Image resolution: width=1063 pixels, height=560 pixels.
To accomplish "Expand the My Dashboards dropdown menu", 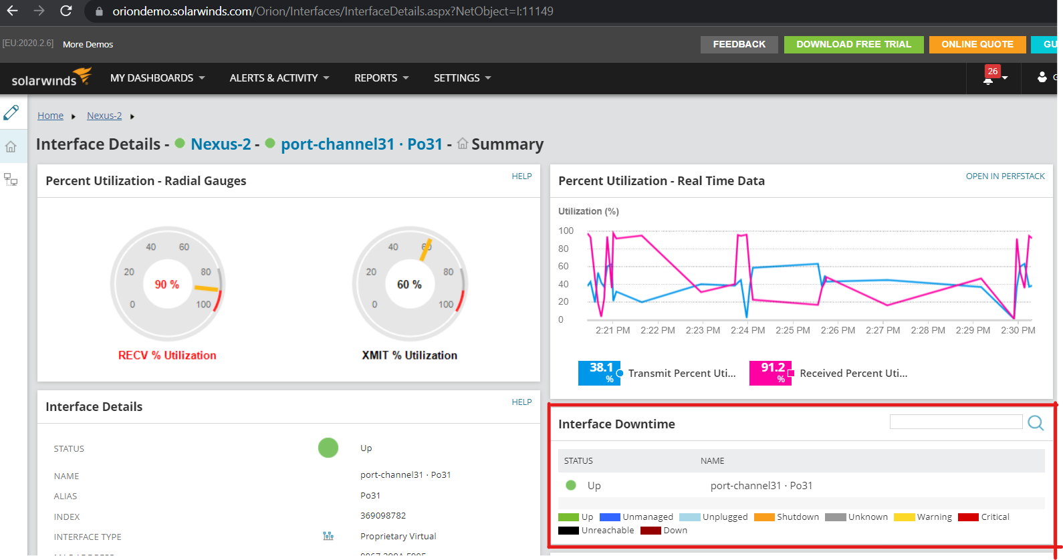I will (157, 78).
